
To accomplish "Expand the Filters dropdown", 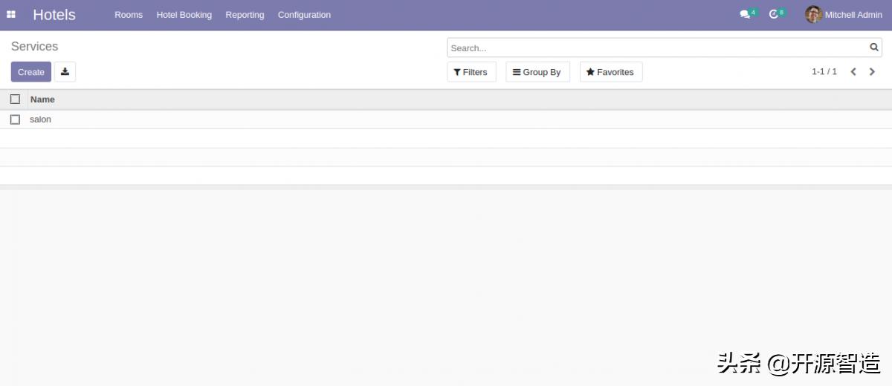I will [x=471, y=72].
